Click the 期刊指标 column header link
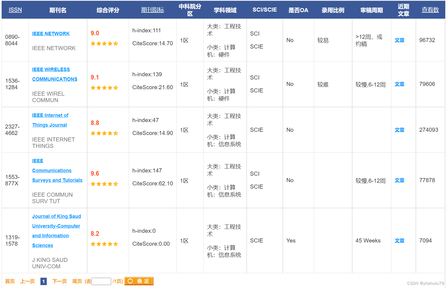Screen dimensions: 448x288 [152, 10]
